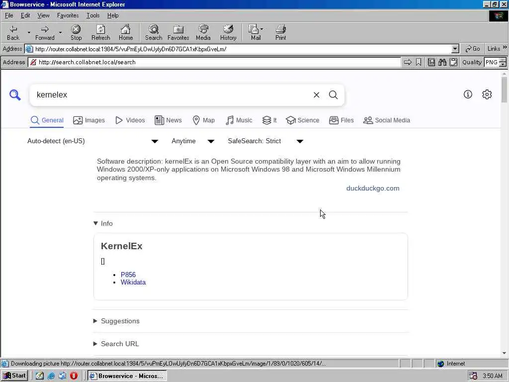Switch to the It tab

coord(269,120)
